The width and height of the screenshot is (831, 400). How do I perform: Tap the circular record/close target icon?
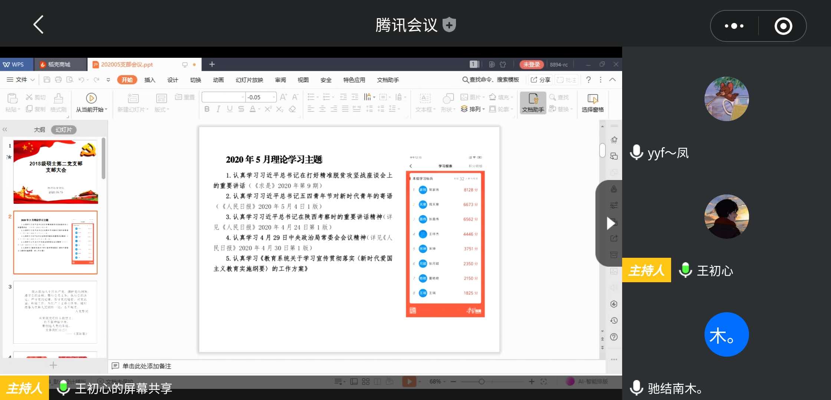783,26
